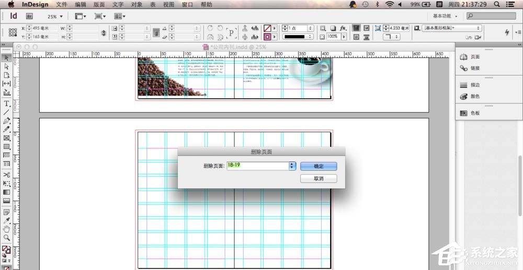Choose the Eyedropper tool
Image resolution: width=523 pixels, height=270 pixels.
click(7, 221)
